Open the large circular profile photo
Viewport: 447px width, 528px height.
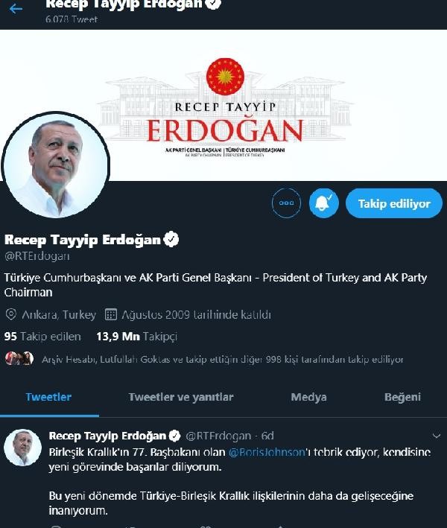coord(56,165)
